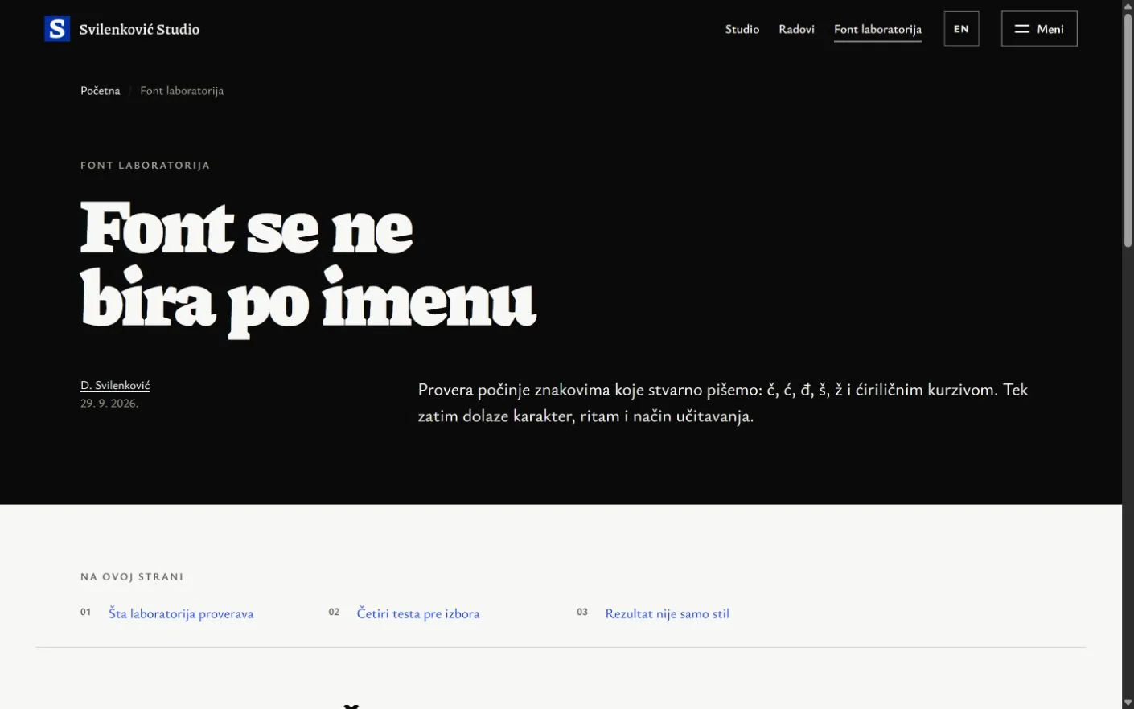Image resolution: width=1134 pixels, height=709 pixels.
Task: Open the hamburger Meni button
Action: [1039, 29]
